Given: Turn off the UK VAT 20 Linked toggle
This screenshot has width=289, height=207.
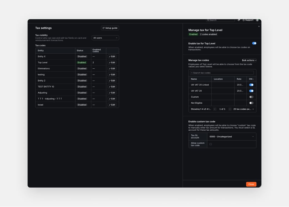Looking at the screenshot, I should click(251, 85).
